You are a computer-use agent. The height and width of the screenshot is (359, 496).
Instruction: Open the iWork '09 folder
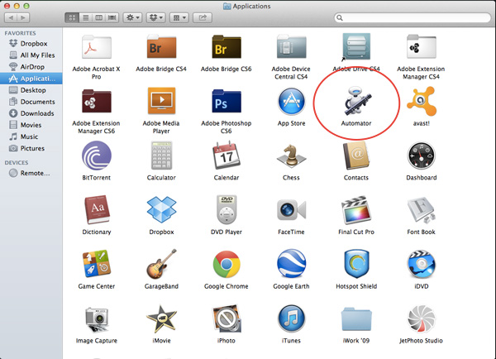tap(356, 320)
